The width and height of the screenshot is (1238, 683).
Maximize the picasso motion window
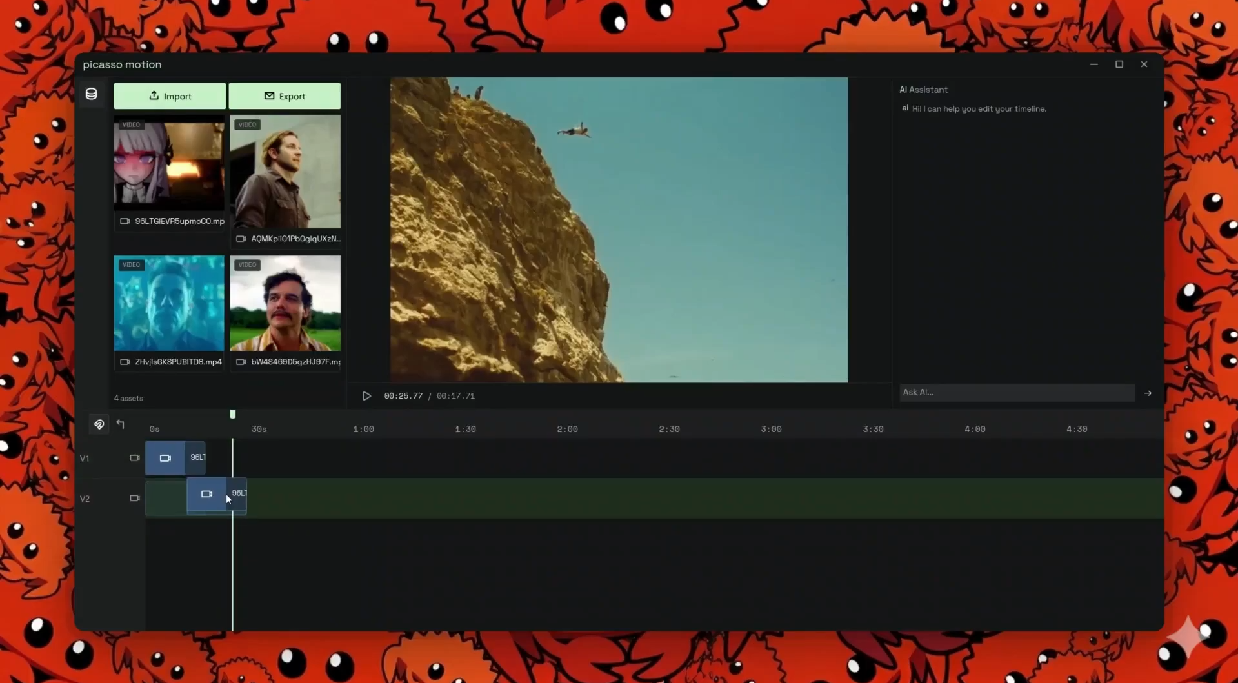[1119, 64]
